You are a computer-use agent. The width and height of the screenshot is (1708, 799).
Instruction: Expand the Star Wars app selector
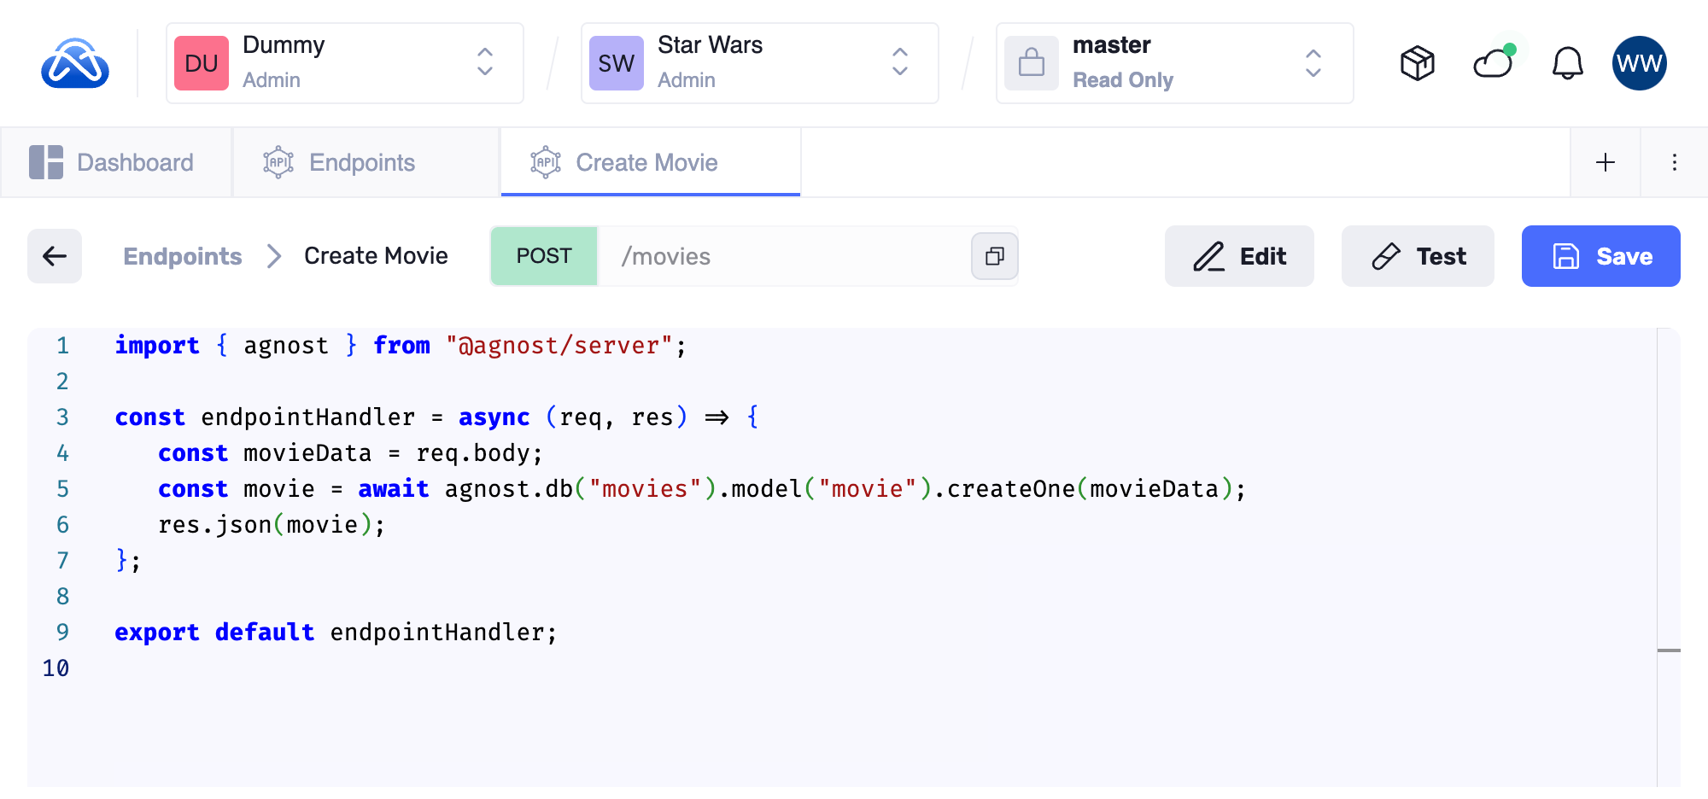899,62
